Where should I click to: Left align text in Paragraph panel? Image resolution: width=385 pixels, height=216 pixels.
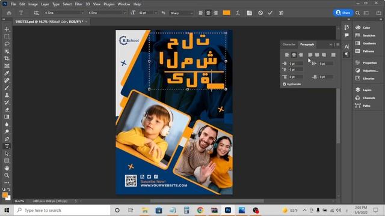pyautogui.click(x=287, y=55)
